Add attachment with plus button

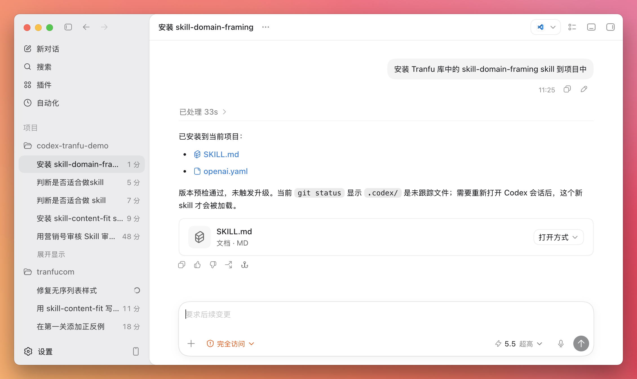click(x=191, y=344)
